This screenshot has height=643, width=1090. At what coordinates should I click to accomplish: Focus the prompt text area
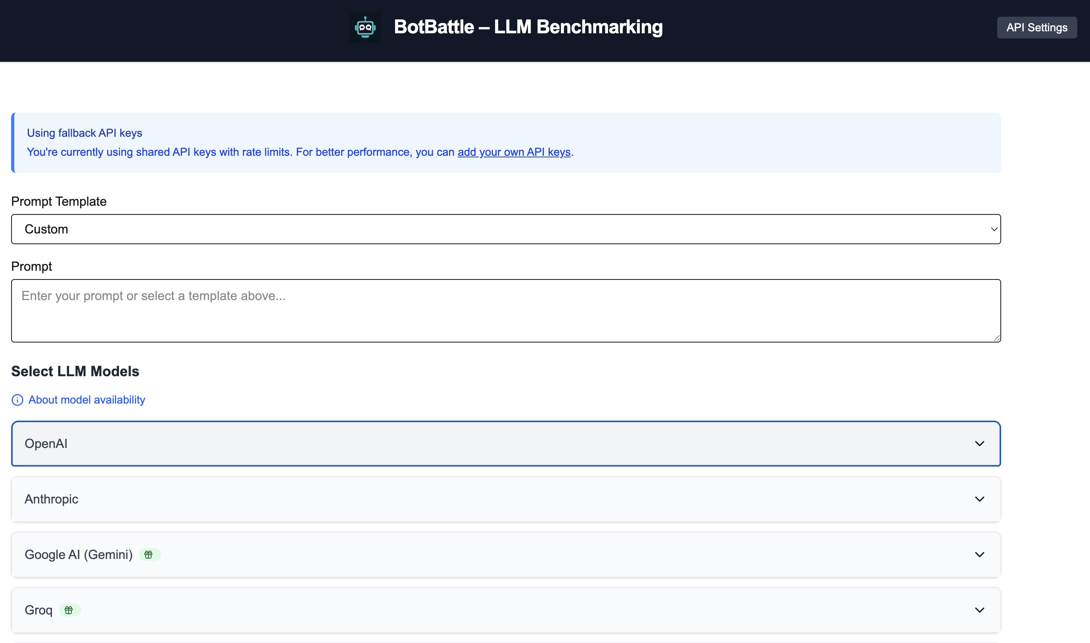506,311
